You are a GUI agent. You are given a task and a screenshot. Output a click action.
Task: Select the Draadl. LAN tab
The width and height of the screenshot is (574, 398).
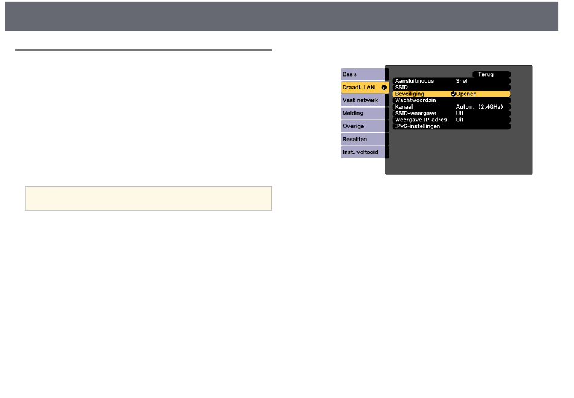click(364, 88)
